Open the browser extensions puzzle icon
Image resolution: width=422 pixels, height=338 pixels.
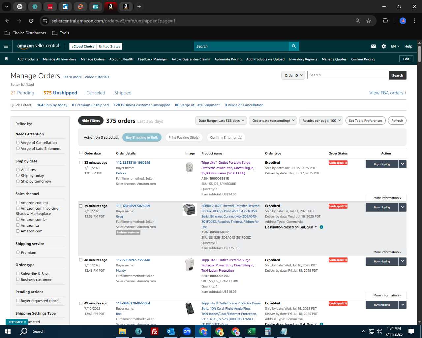coord(385,21)
